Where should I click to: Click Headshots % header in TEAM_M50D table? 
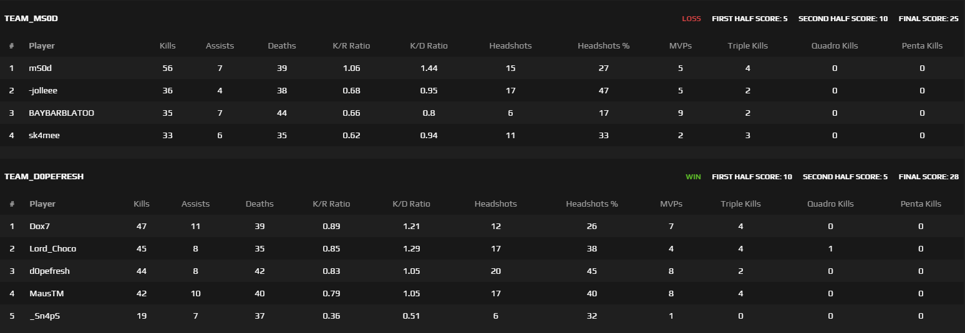(603, 45)
